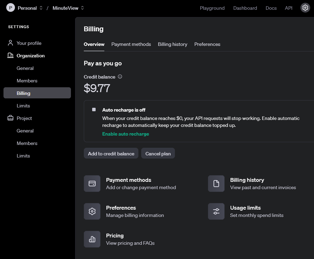Navigate to the API section
314x259 pixels.
[289, 8]
